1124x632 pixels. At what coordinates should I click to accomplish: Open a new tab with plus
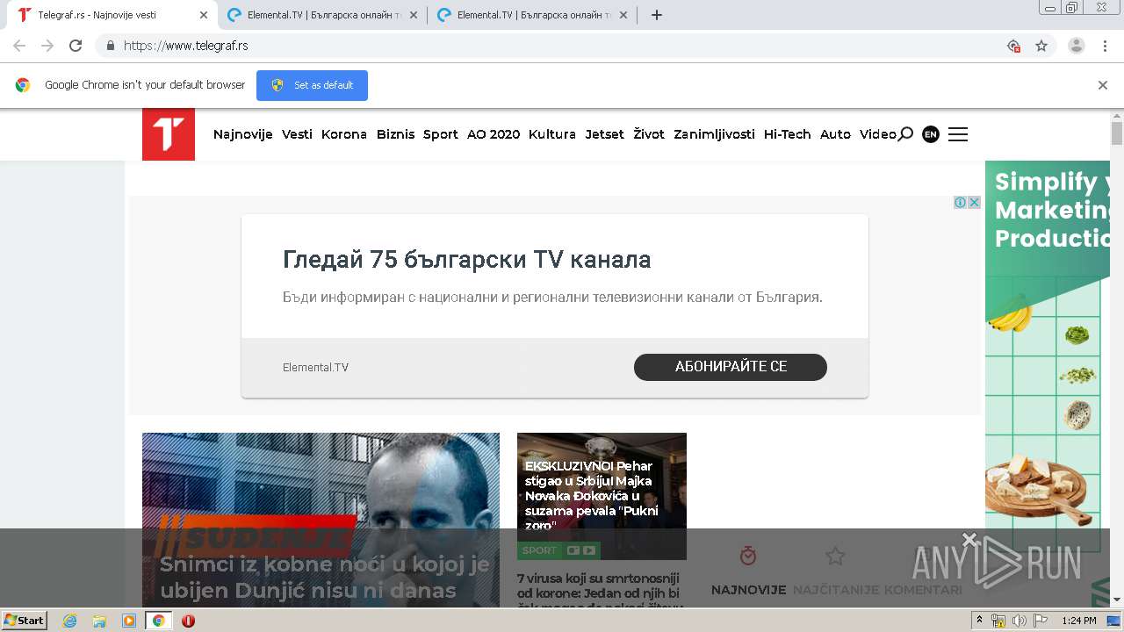[x=657, y=15]
